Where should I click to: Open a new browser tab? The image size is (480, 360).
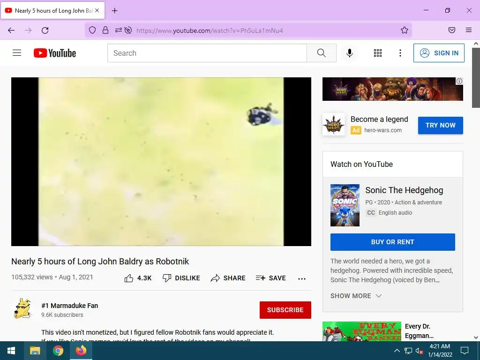pos(114,11)
